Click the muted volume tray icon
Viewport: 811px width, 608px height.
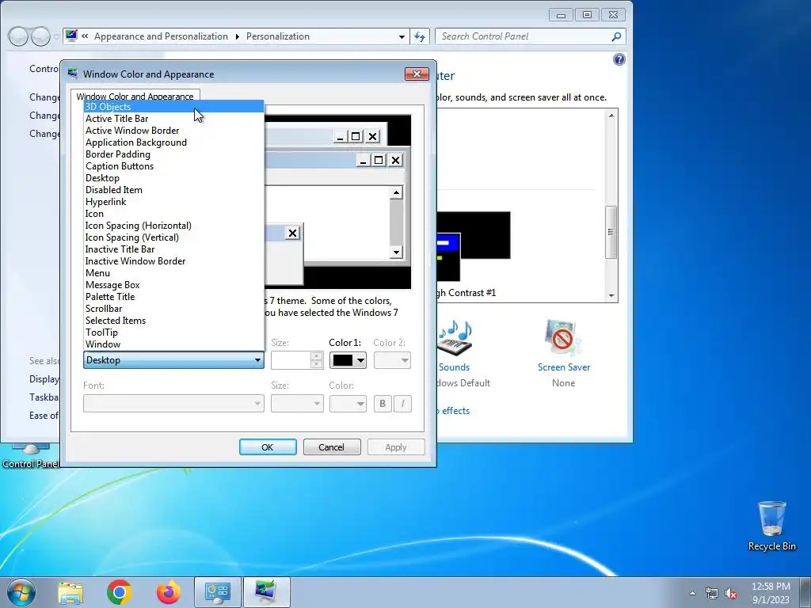[x=731, y=593]
